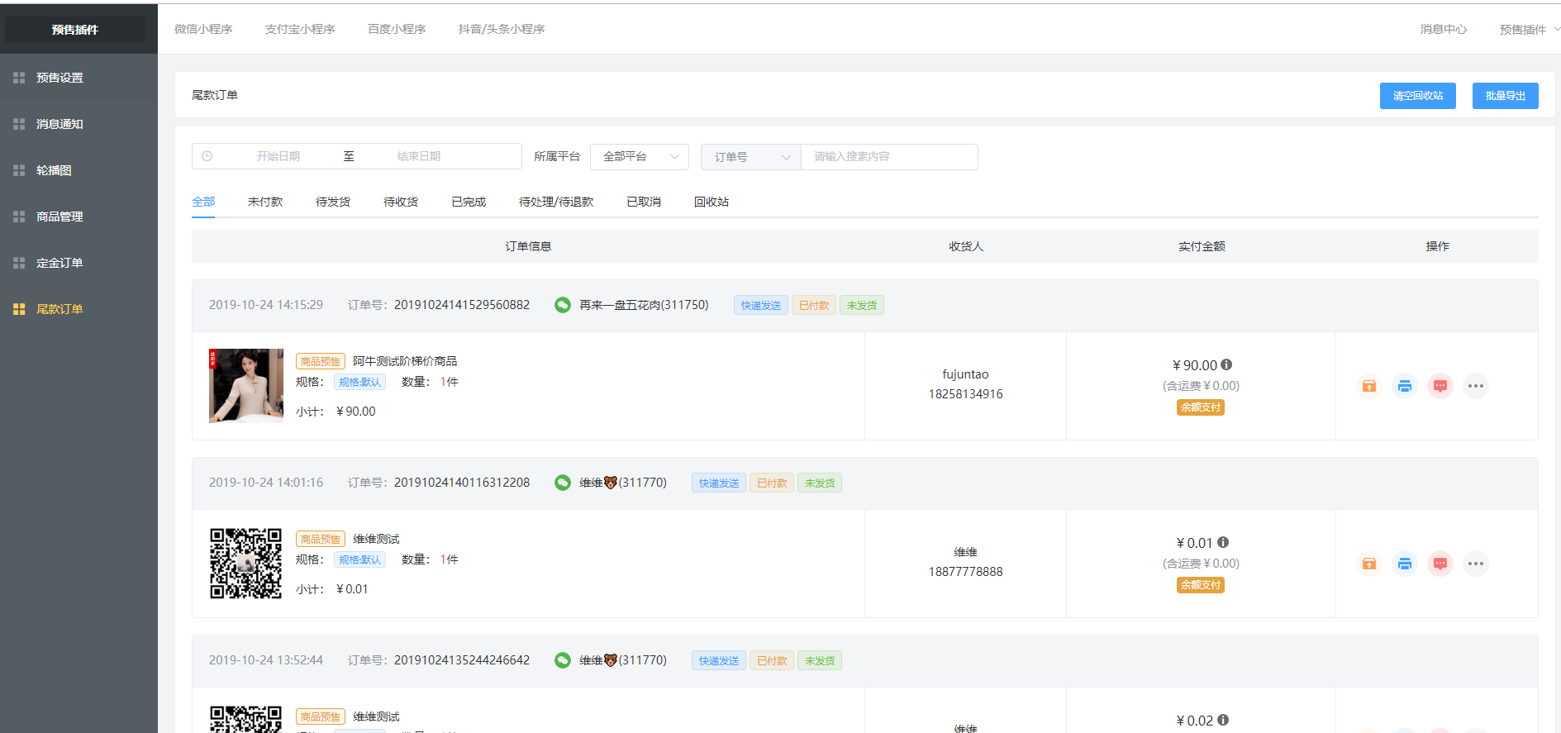Screen dimensions: 1561x733
Task: Click info icon next to ¥90.00 amount
Action: pyautogui.click(x=1226, y=364)
